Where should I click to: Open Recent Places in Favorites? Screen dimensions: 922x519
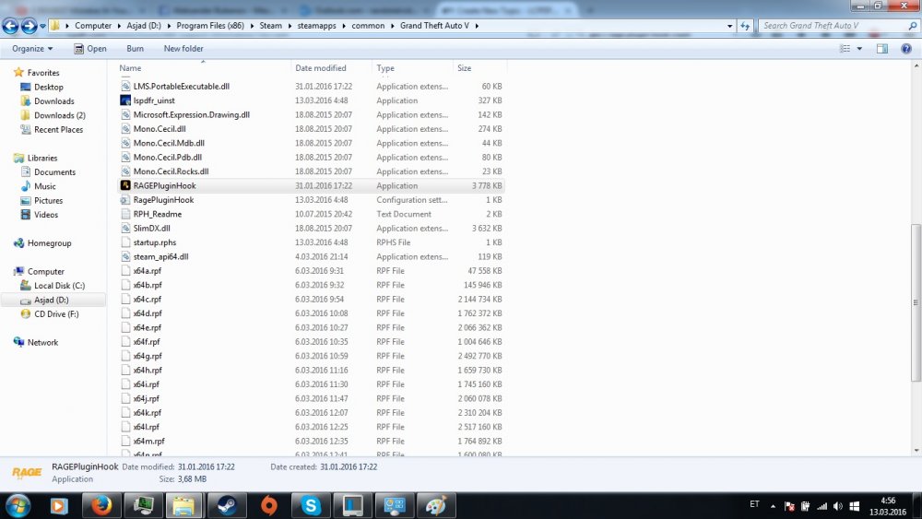coord(58,130)
